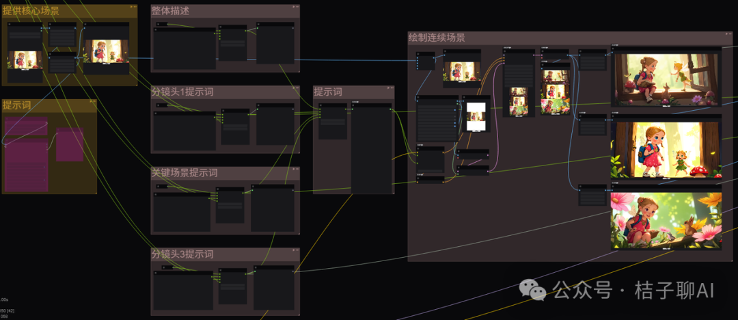Screen dimensions: 738x320
Task: Click the play arrow icon in yellow 提示词 header
Action: tap(90, 101)
